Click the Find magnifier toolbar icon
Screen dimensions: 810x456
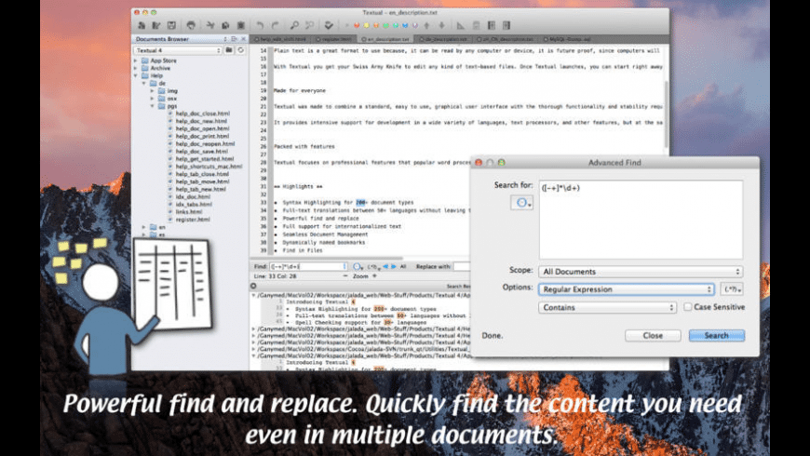(294, 25)
